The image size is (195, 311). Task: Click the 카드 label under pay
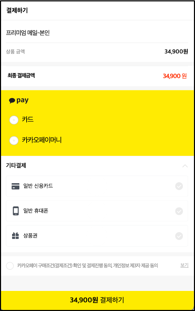click(28, 119)
